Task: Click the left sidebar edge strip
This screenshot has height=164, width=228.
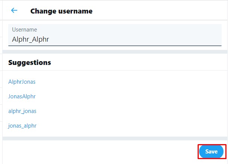Action: [x=1, y=82]
